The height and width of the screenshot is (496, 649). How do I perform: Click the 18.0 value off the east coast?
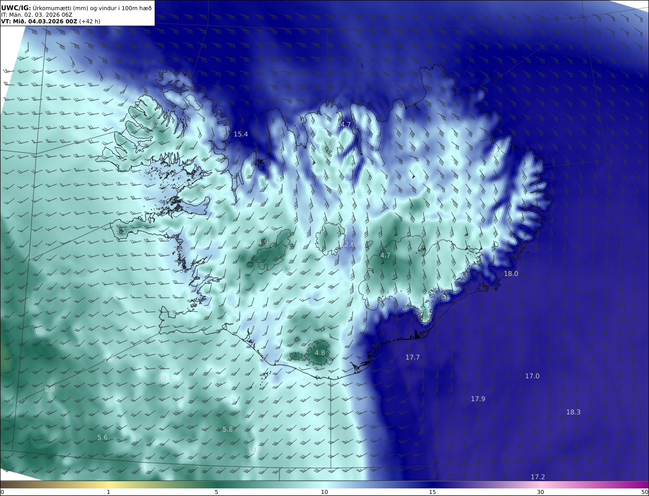pos(511,274)
